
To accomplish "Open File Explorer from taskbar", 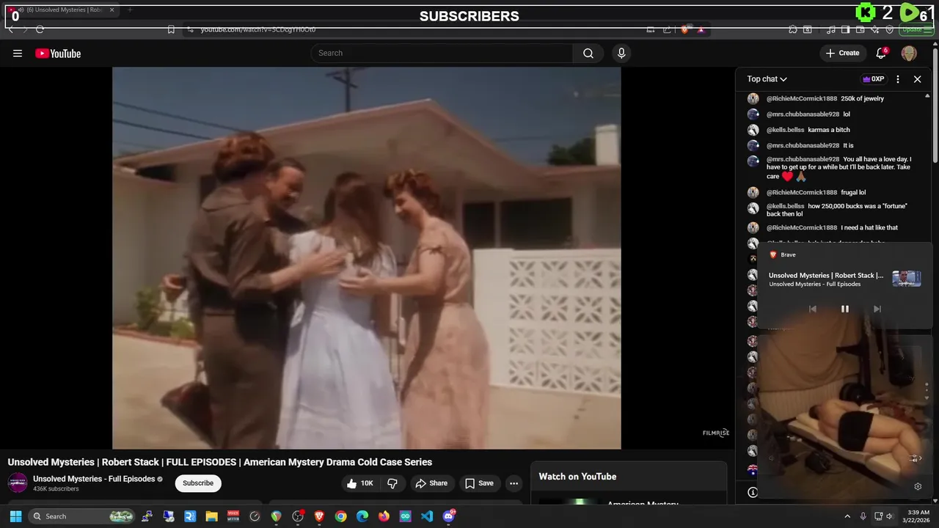I will (x=211, y=516).
